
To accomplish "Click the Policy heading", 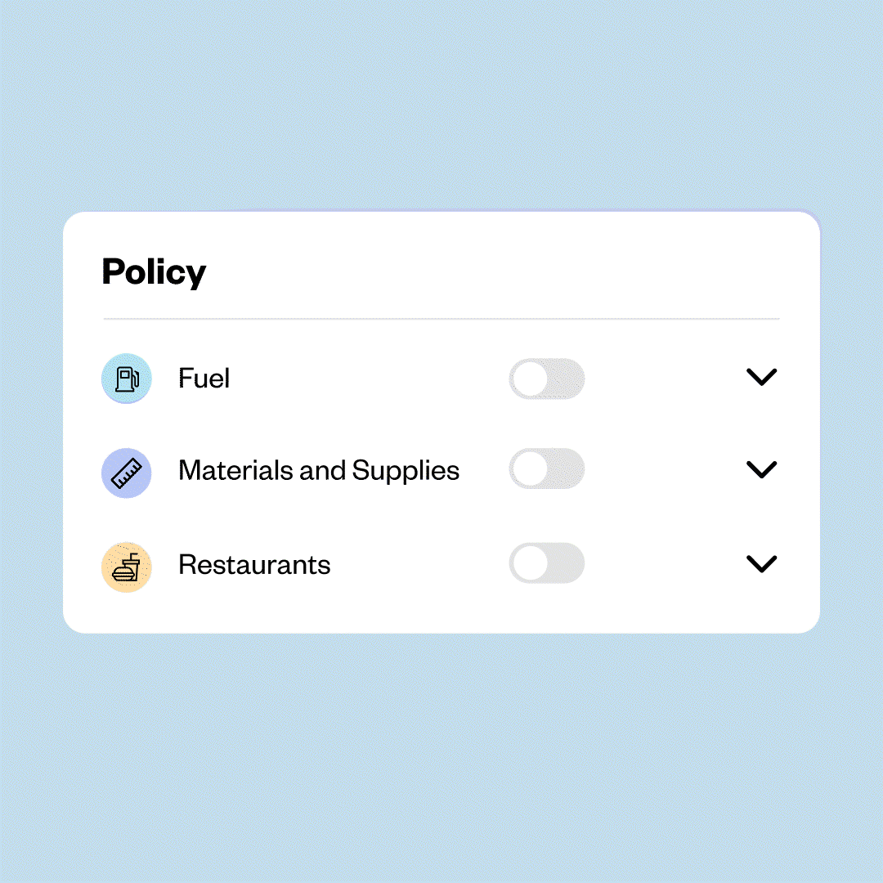I will point(154,272).
